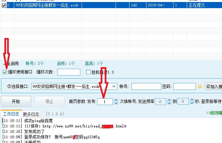222x143 pixels.
Task: Switch to the 工作日志 tab
Action: tap(11, 114)
